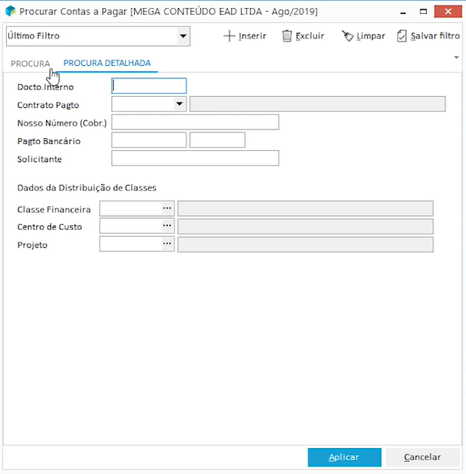Click the first Pagto Bancário field
The width and height of the screenshot is (466, 474).
click(149, 140)
